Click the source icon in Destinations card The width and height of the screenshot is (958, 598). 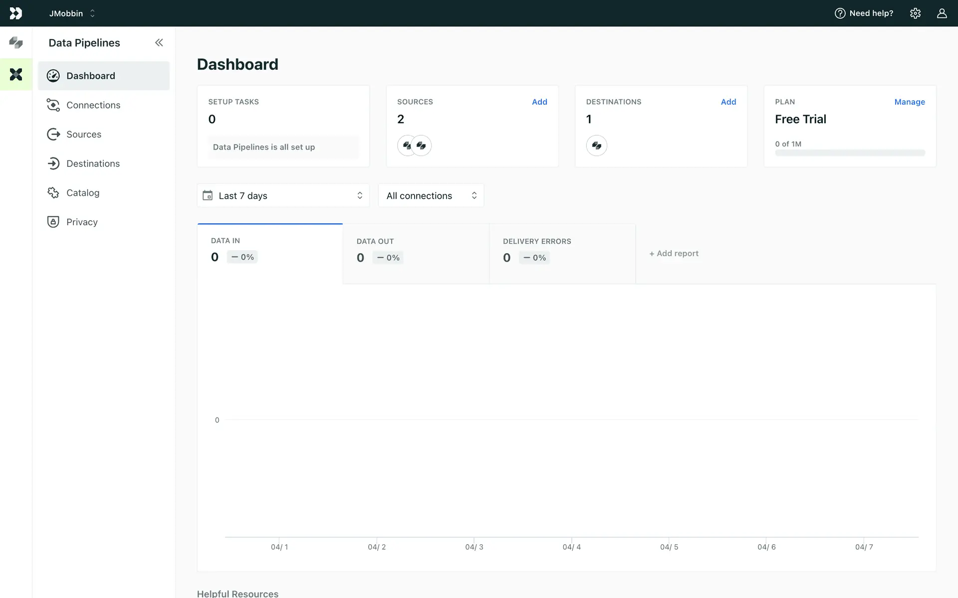tap(596, 146)
